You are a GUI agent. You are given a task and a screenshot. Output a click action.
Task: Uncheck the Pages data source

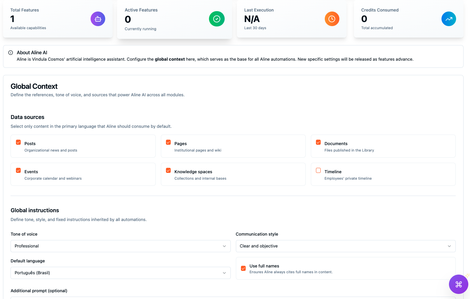pyautogui.click(x=168, y=142)
